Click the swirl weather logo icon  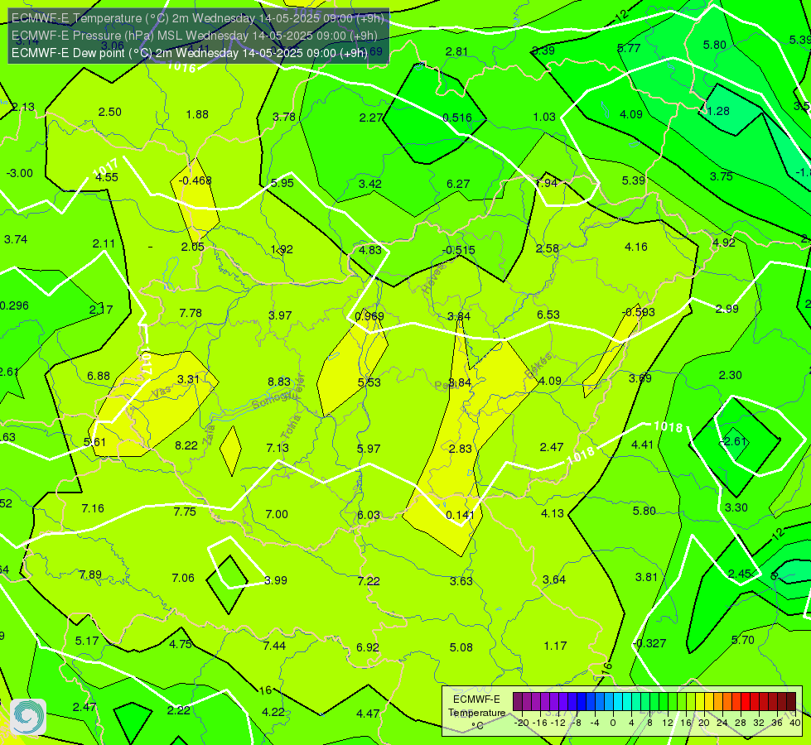click(28, 717)
